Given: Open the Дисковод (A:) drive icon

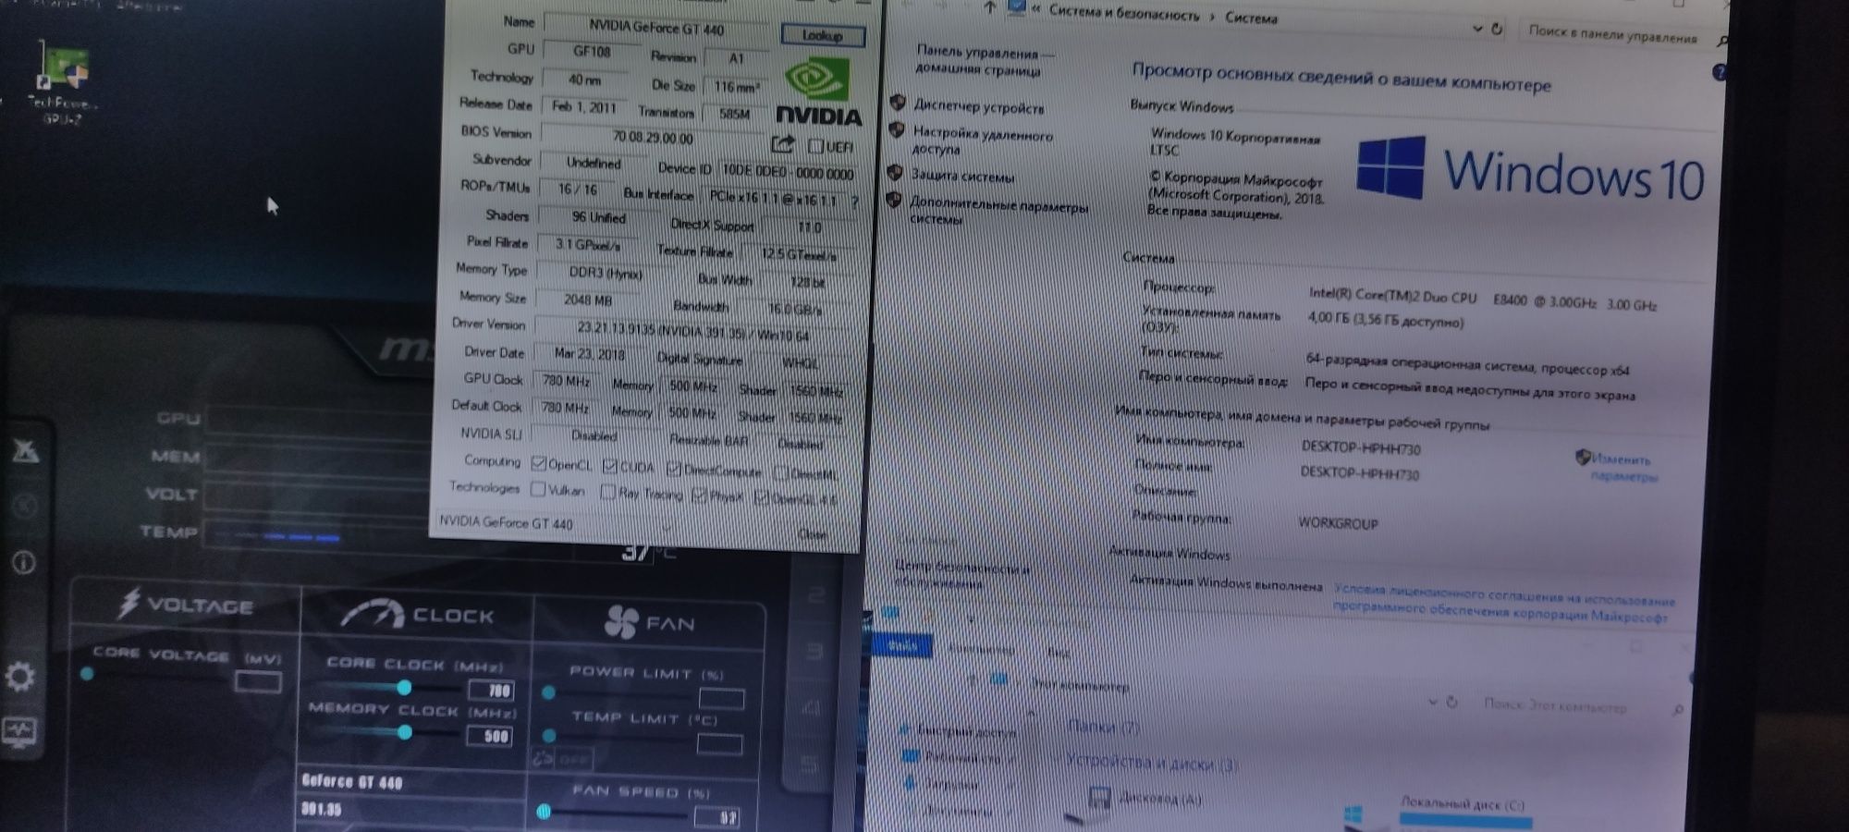Looking at the screenshot, I should [1099, 798].
